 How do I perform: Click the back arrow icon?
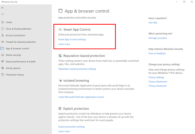pos(3,8)
